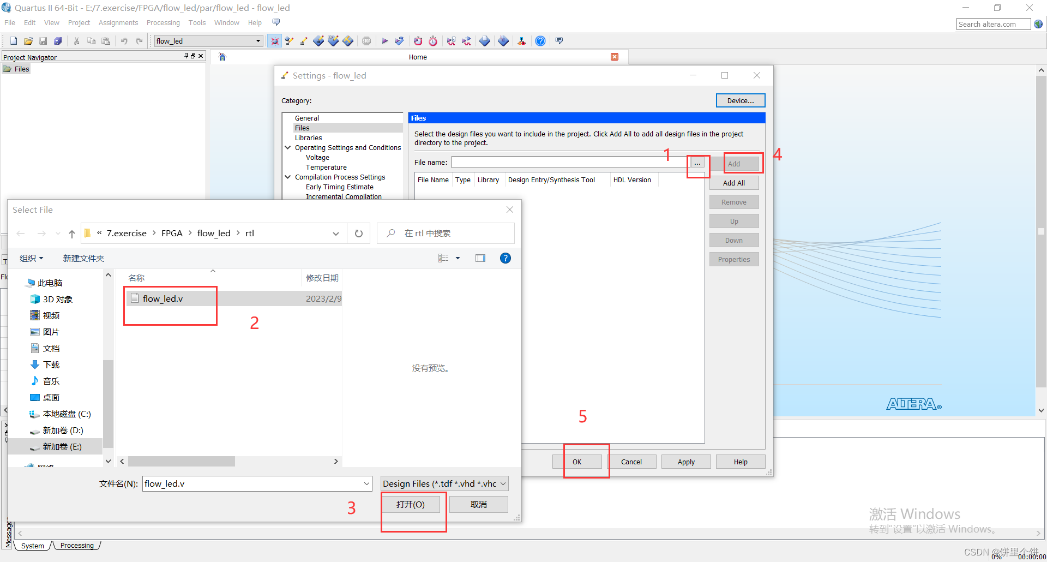The height and width of the screenshot is (562, 1047).
Task: Select the General category in Settings
Action: [x=307, y=118]
